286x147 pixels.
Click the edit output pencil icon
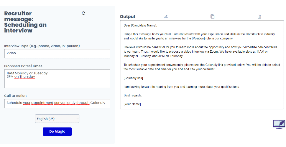[x=166, y=17]
